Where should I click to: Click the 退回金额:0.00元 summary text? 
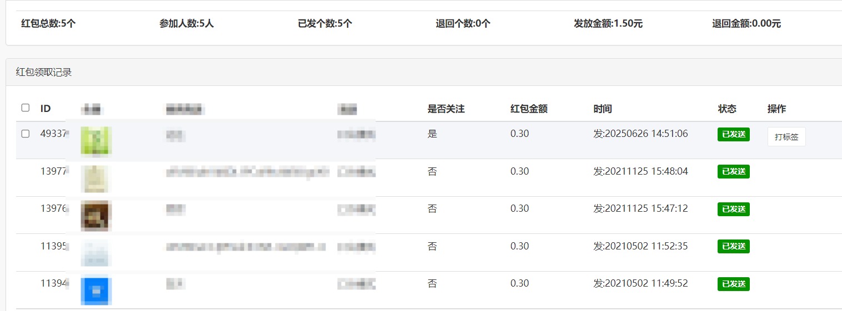tap(746, 24)
